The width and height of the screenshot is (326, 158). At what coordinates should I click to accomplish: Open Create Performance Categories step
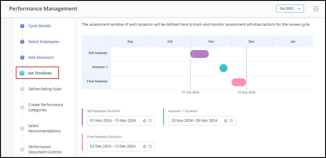coord(46,107)
